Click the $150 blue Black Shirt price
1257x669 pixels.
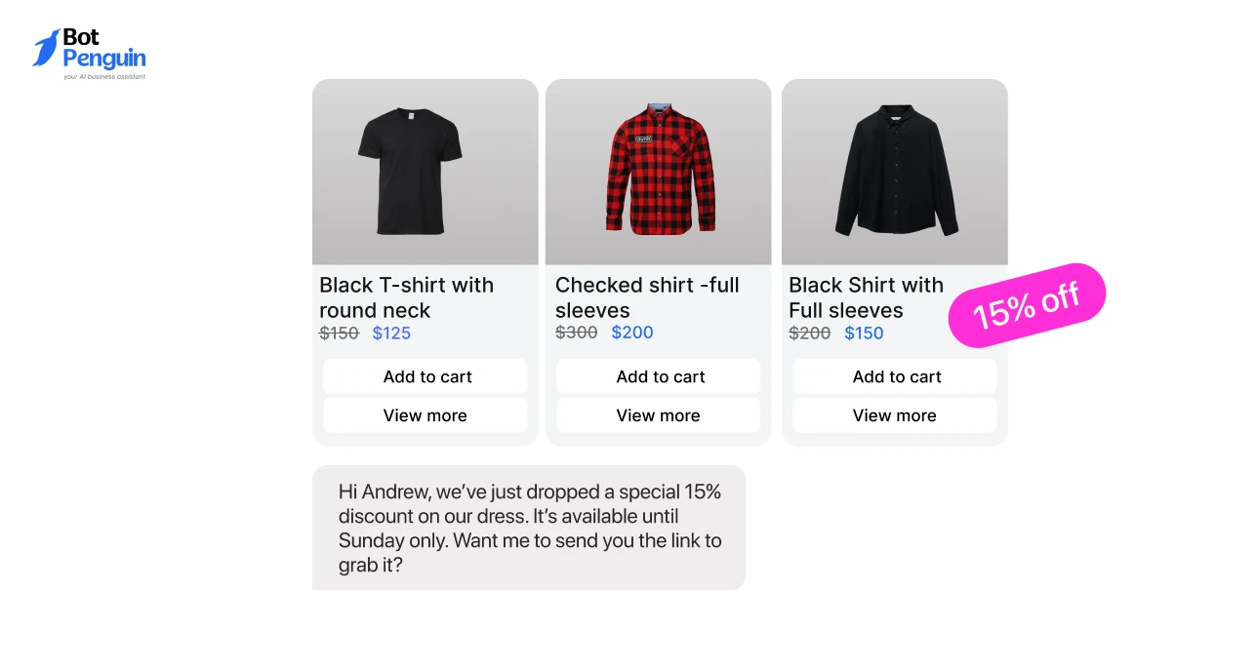tap(864, 334)
